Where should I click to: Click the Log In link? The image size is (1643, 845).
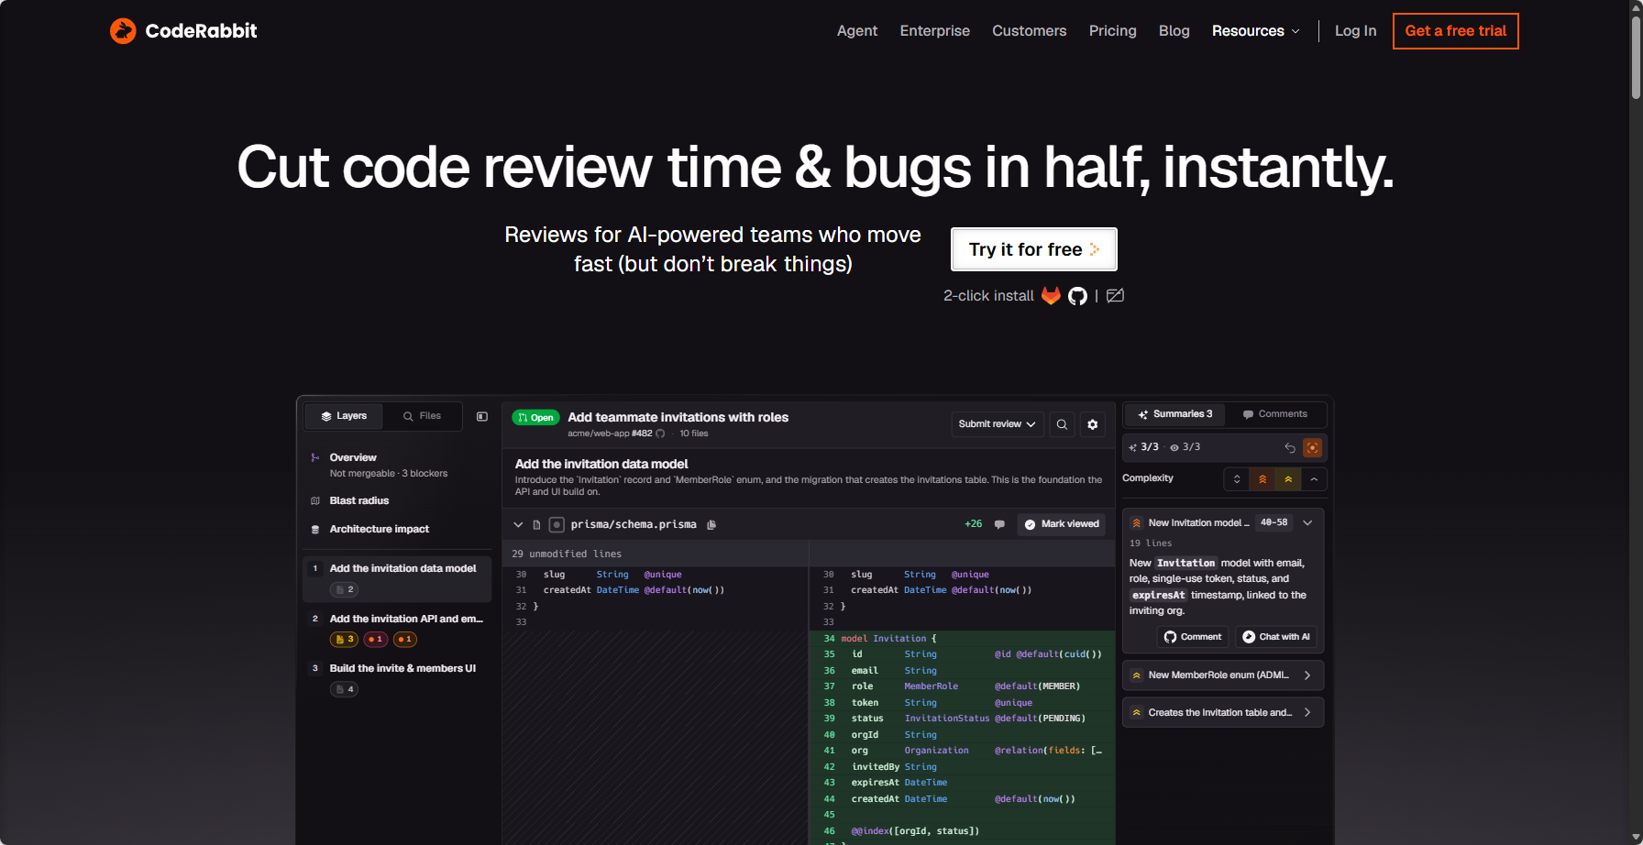tap(1355, 31)
